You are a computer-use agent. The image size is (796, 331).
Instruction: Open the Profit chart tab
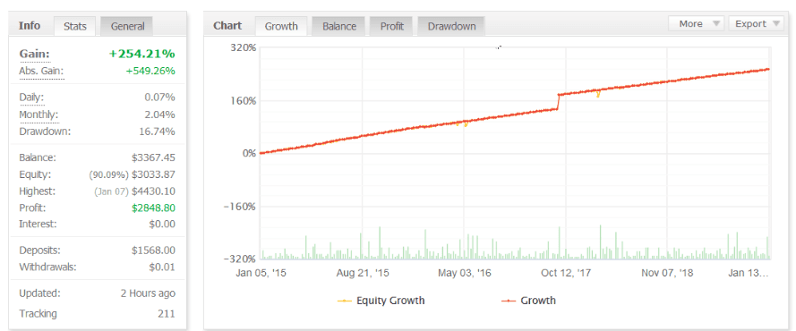pyautogui.click(x=392, y=26)
